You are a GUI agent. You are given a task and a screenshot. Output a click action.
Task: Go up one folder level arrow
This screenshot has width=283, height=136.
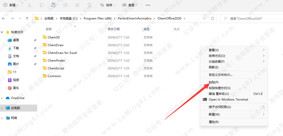pyautogui.click(x=27, y=18)
